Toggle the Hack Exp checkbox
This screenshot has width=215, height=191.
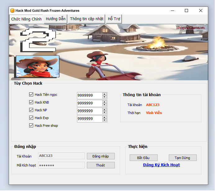(x=31, y=118)
